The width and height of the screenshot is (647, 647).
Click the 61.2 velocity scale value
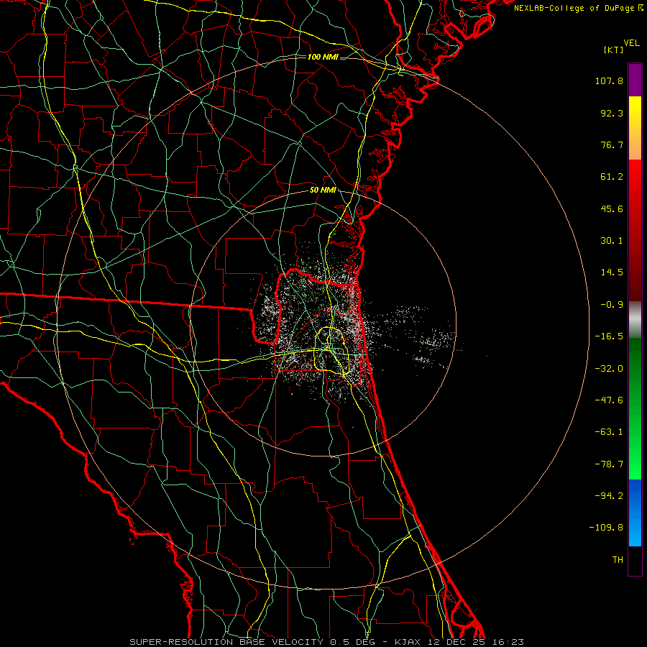(x=612, y=177)
